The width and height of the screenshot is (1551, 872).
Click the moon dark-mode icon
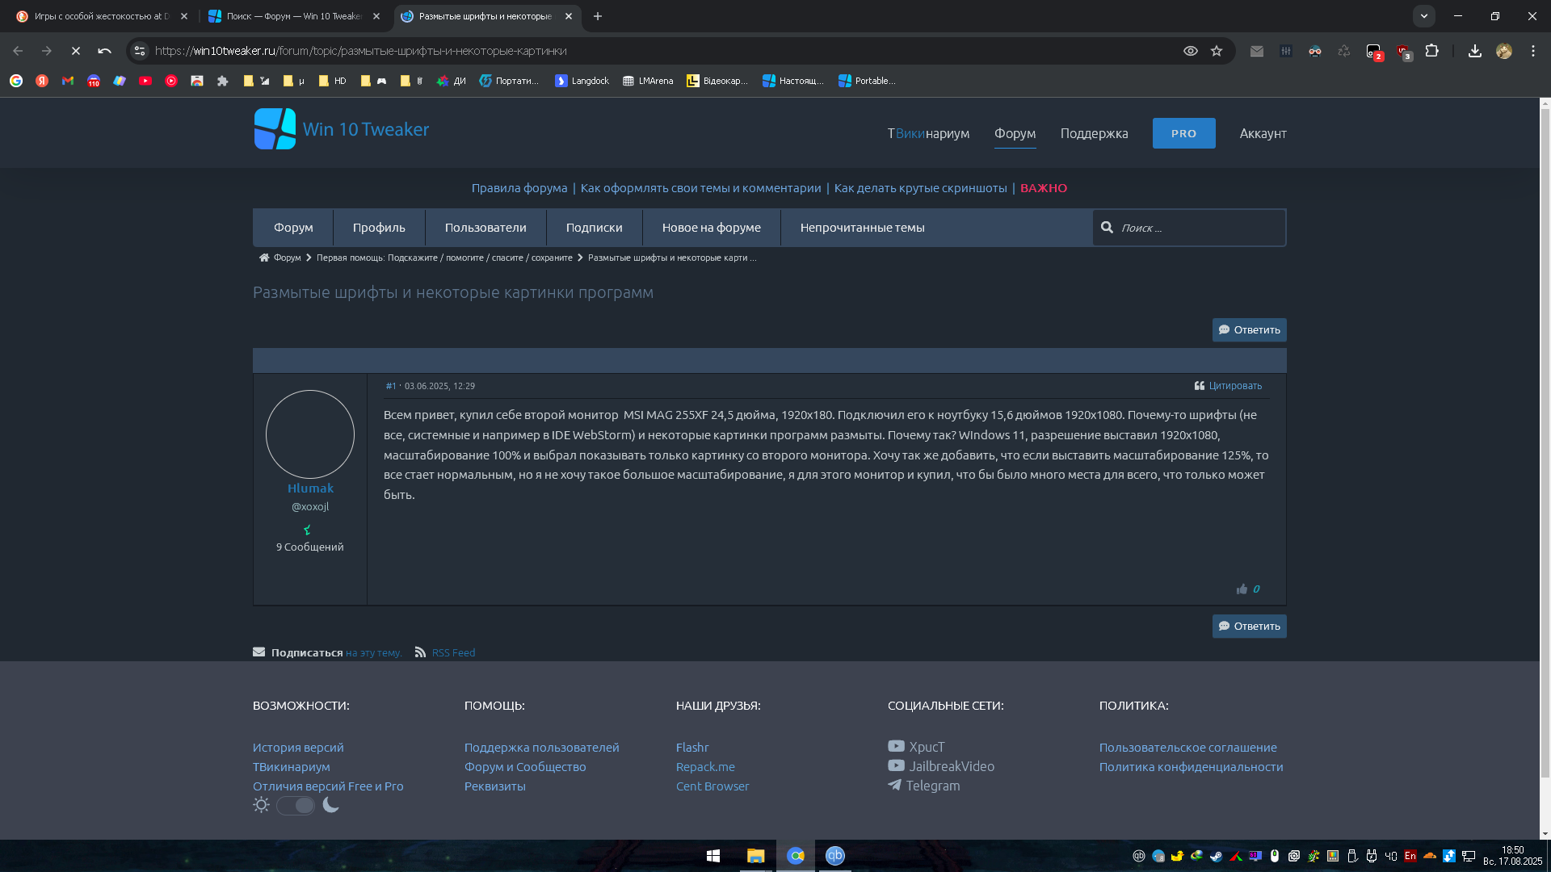coord(331,805)
